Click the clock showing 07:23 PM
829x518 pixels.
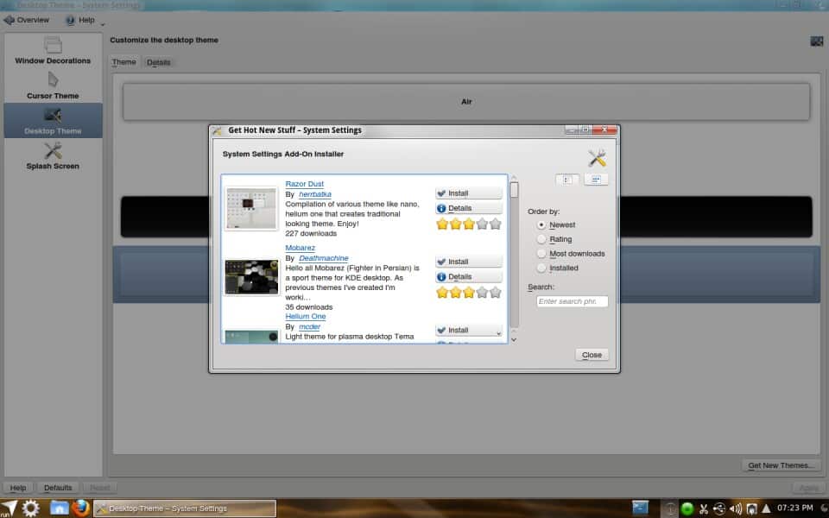[x=795, y=508]
